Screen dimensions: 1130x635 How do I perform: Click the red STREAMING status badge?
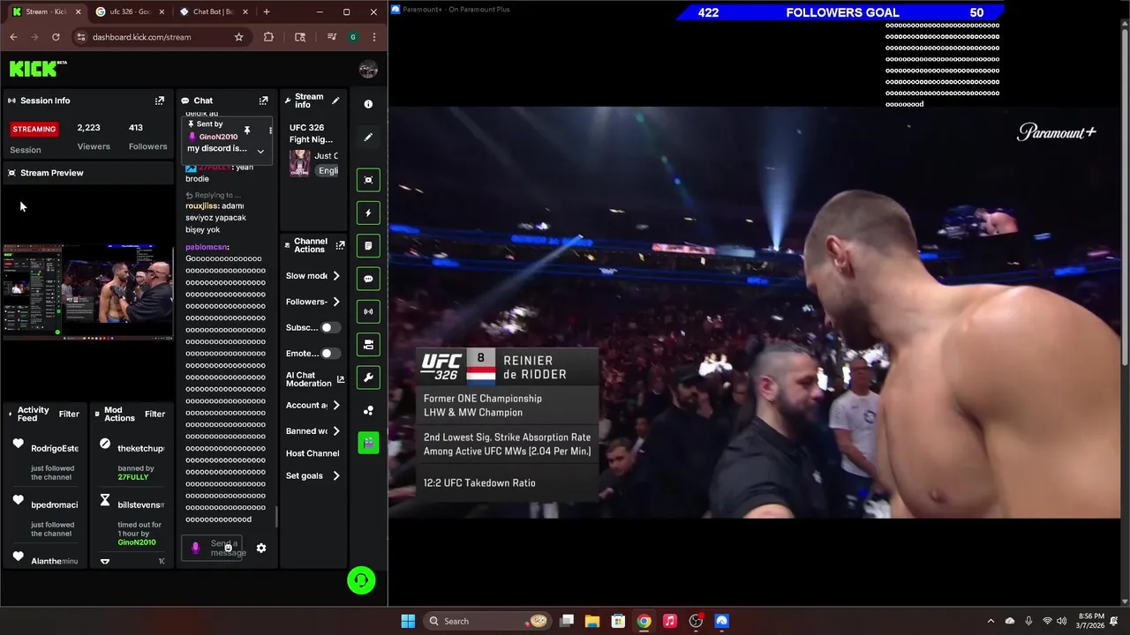34,129
